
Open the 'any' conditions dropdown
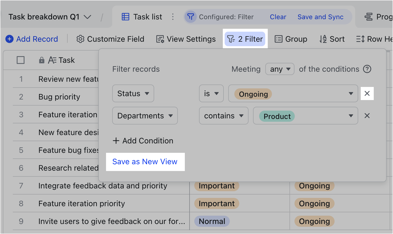click(x=280, y=69)
